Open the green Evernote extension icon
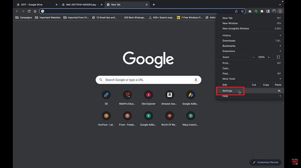The height and width of the screenshot is (168, 301). pyautogui.click(x=256, y=11)
